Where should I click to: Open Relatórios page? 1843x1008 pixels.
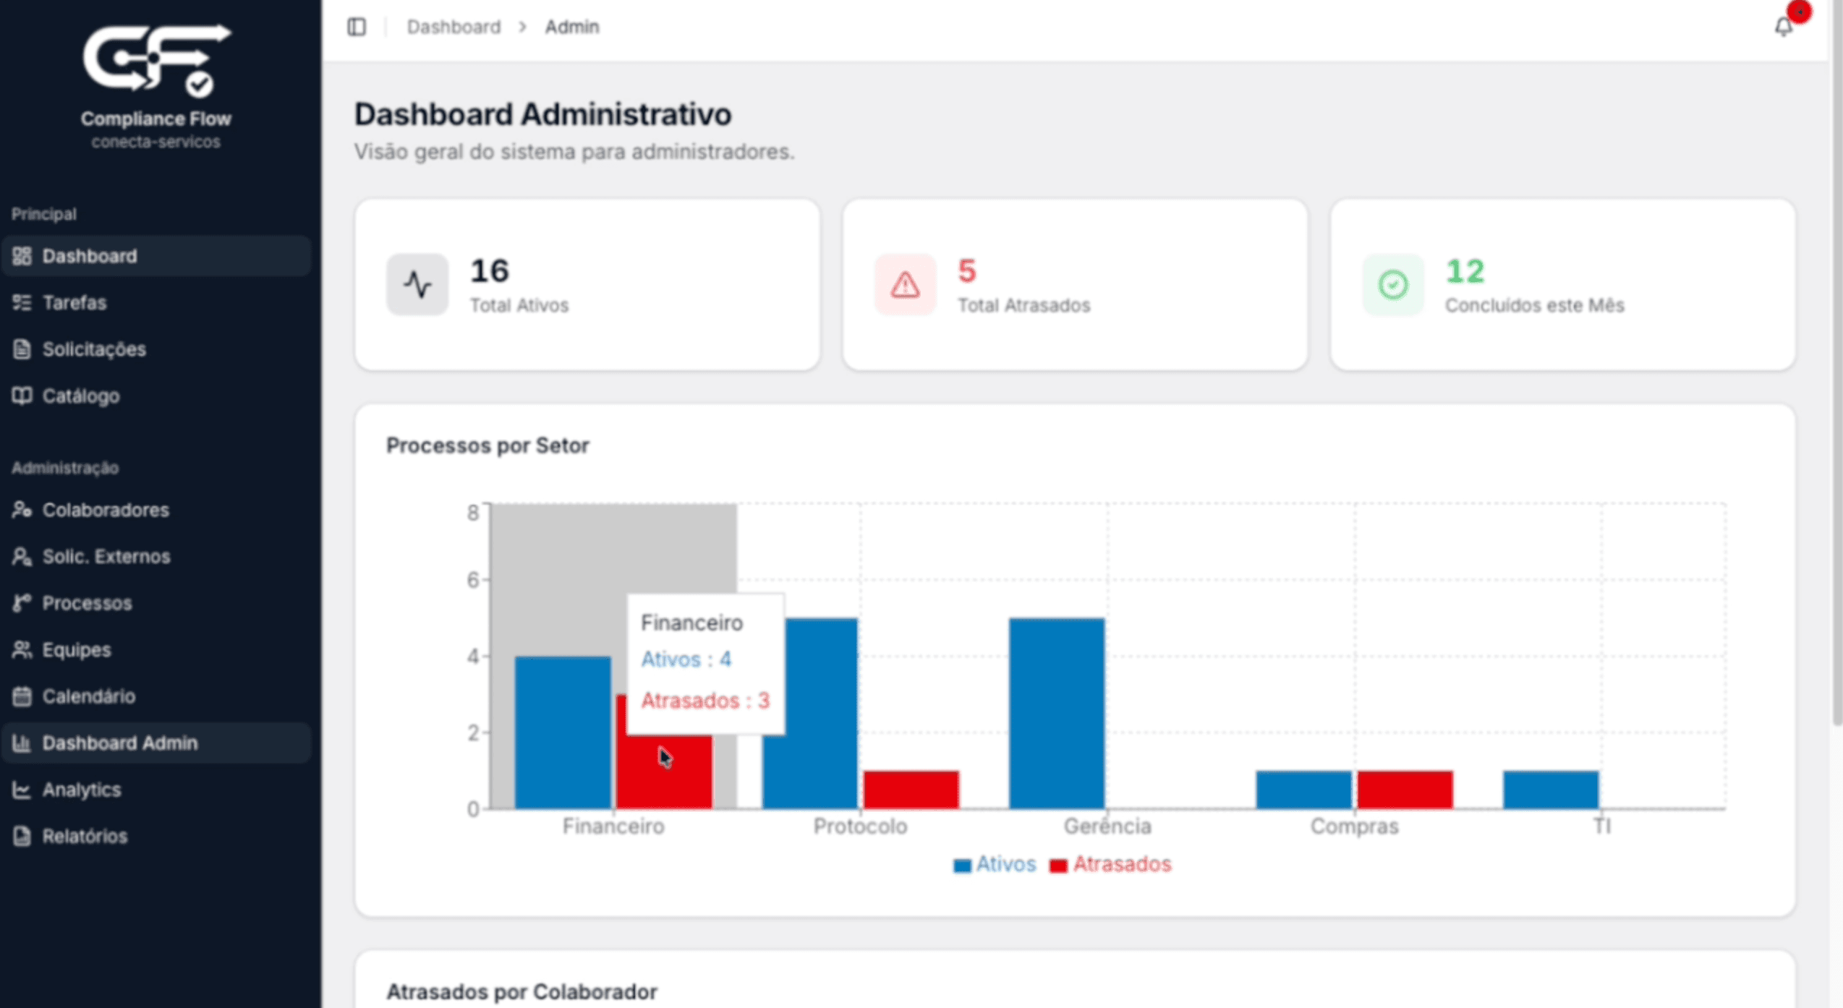click(x=156, y=836)
